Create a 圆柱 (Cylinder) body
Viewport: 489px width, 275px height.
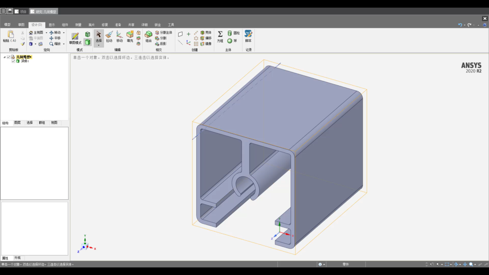(x=233, y=33)
